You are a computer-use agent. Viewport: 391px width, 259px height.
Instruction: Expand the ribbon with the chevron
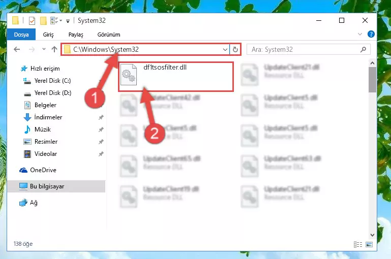click(x=360, y=34)
